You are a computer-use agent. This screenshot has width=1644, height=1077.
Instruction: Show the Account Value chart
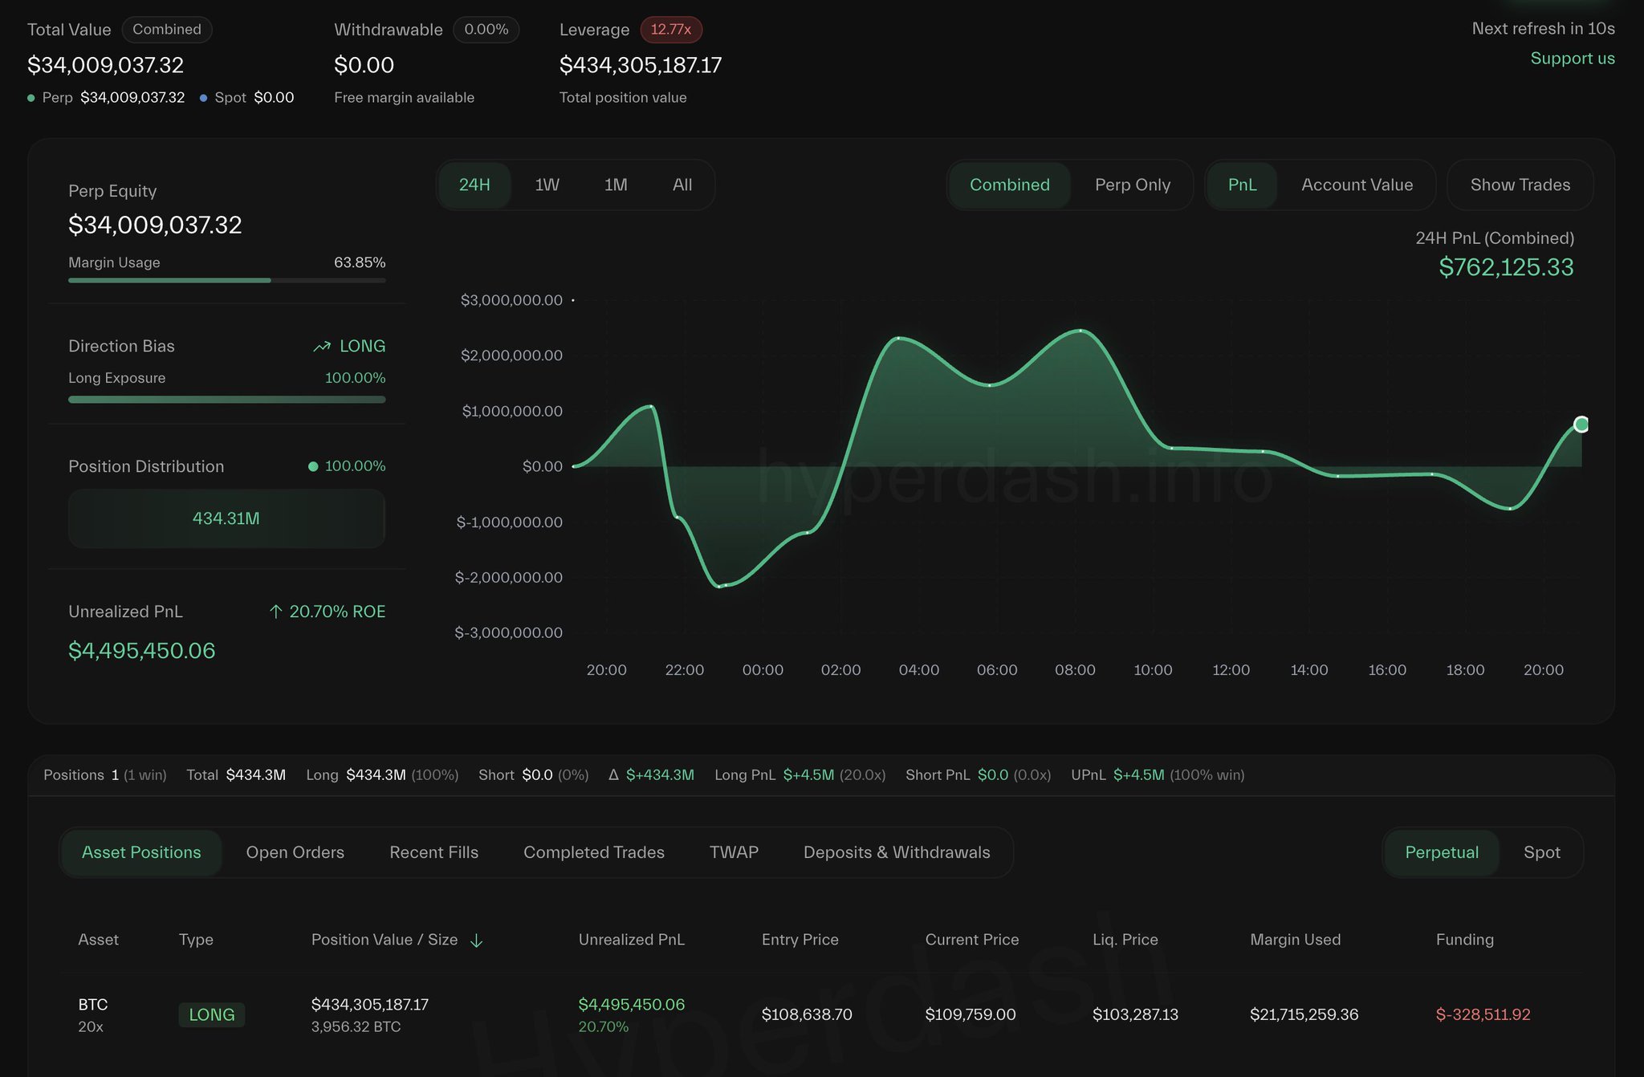(x=1357, y=185)
